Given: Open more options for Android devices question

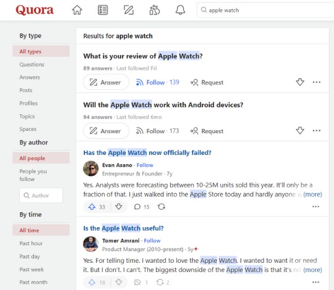Looking at the screenshot, I should point(317,130).
